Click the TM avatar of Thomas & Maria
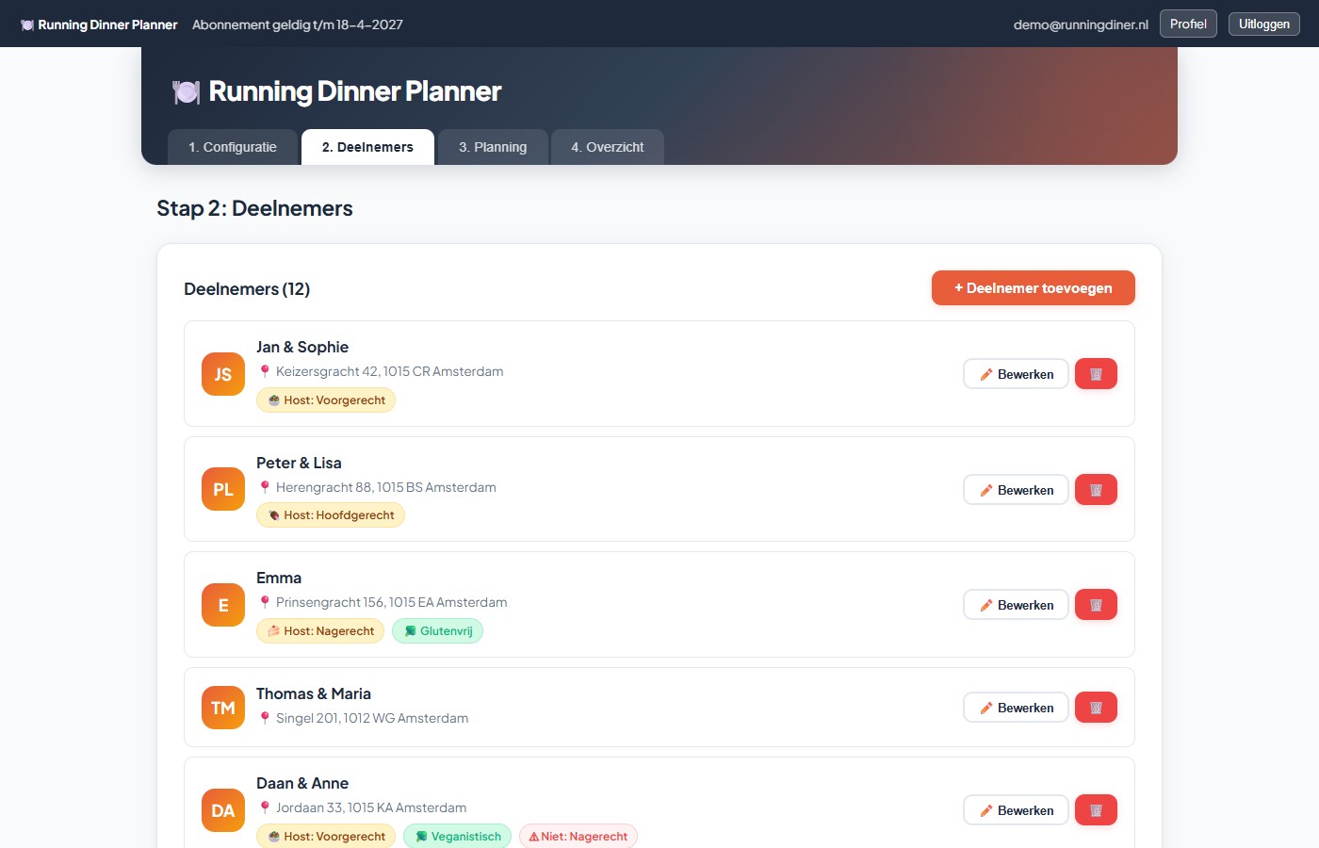 point(223,708)
